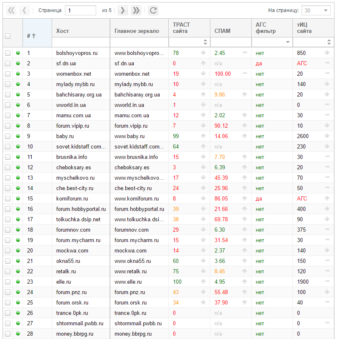Sort by the # column header

37,33
